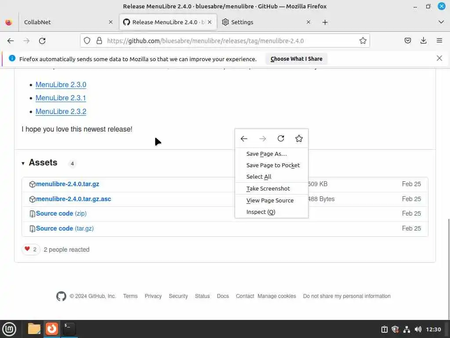This screenshot has width=450, height=338.
Task: Click the 609 KB file size text
Action: coord(318,184)
